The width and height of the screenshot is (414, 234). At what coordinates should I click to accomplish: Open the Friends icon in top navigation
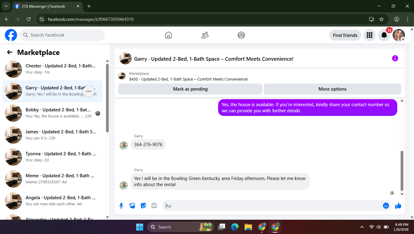205,35
